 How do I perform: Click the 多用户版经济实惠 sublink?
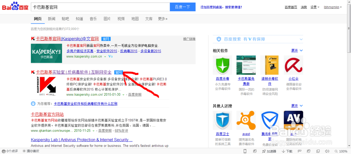pos(80,51)
